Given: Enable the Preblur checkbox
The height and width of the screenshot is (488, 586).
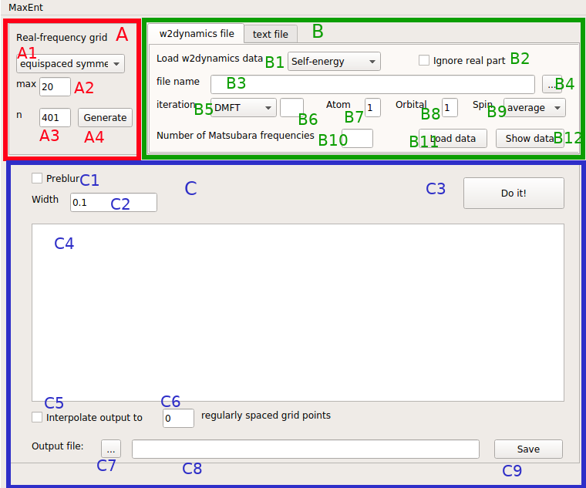Looking at the screenshot, I should coord(37,178).
